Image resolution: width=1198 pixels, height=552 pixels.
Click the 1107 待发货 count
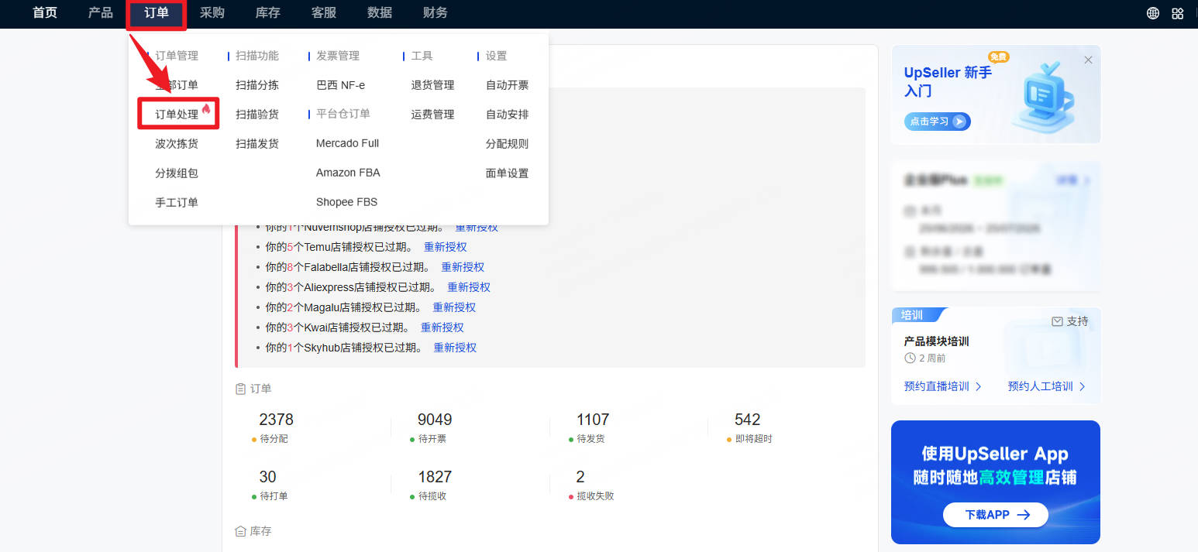coord(593,420)
